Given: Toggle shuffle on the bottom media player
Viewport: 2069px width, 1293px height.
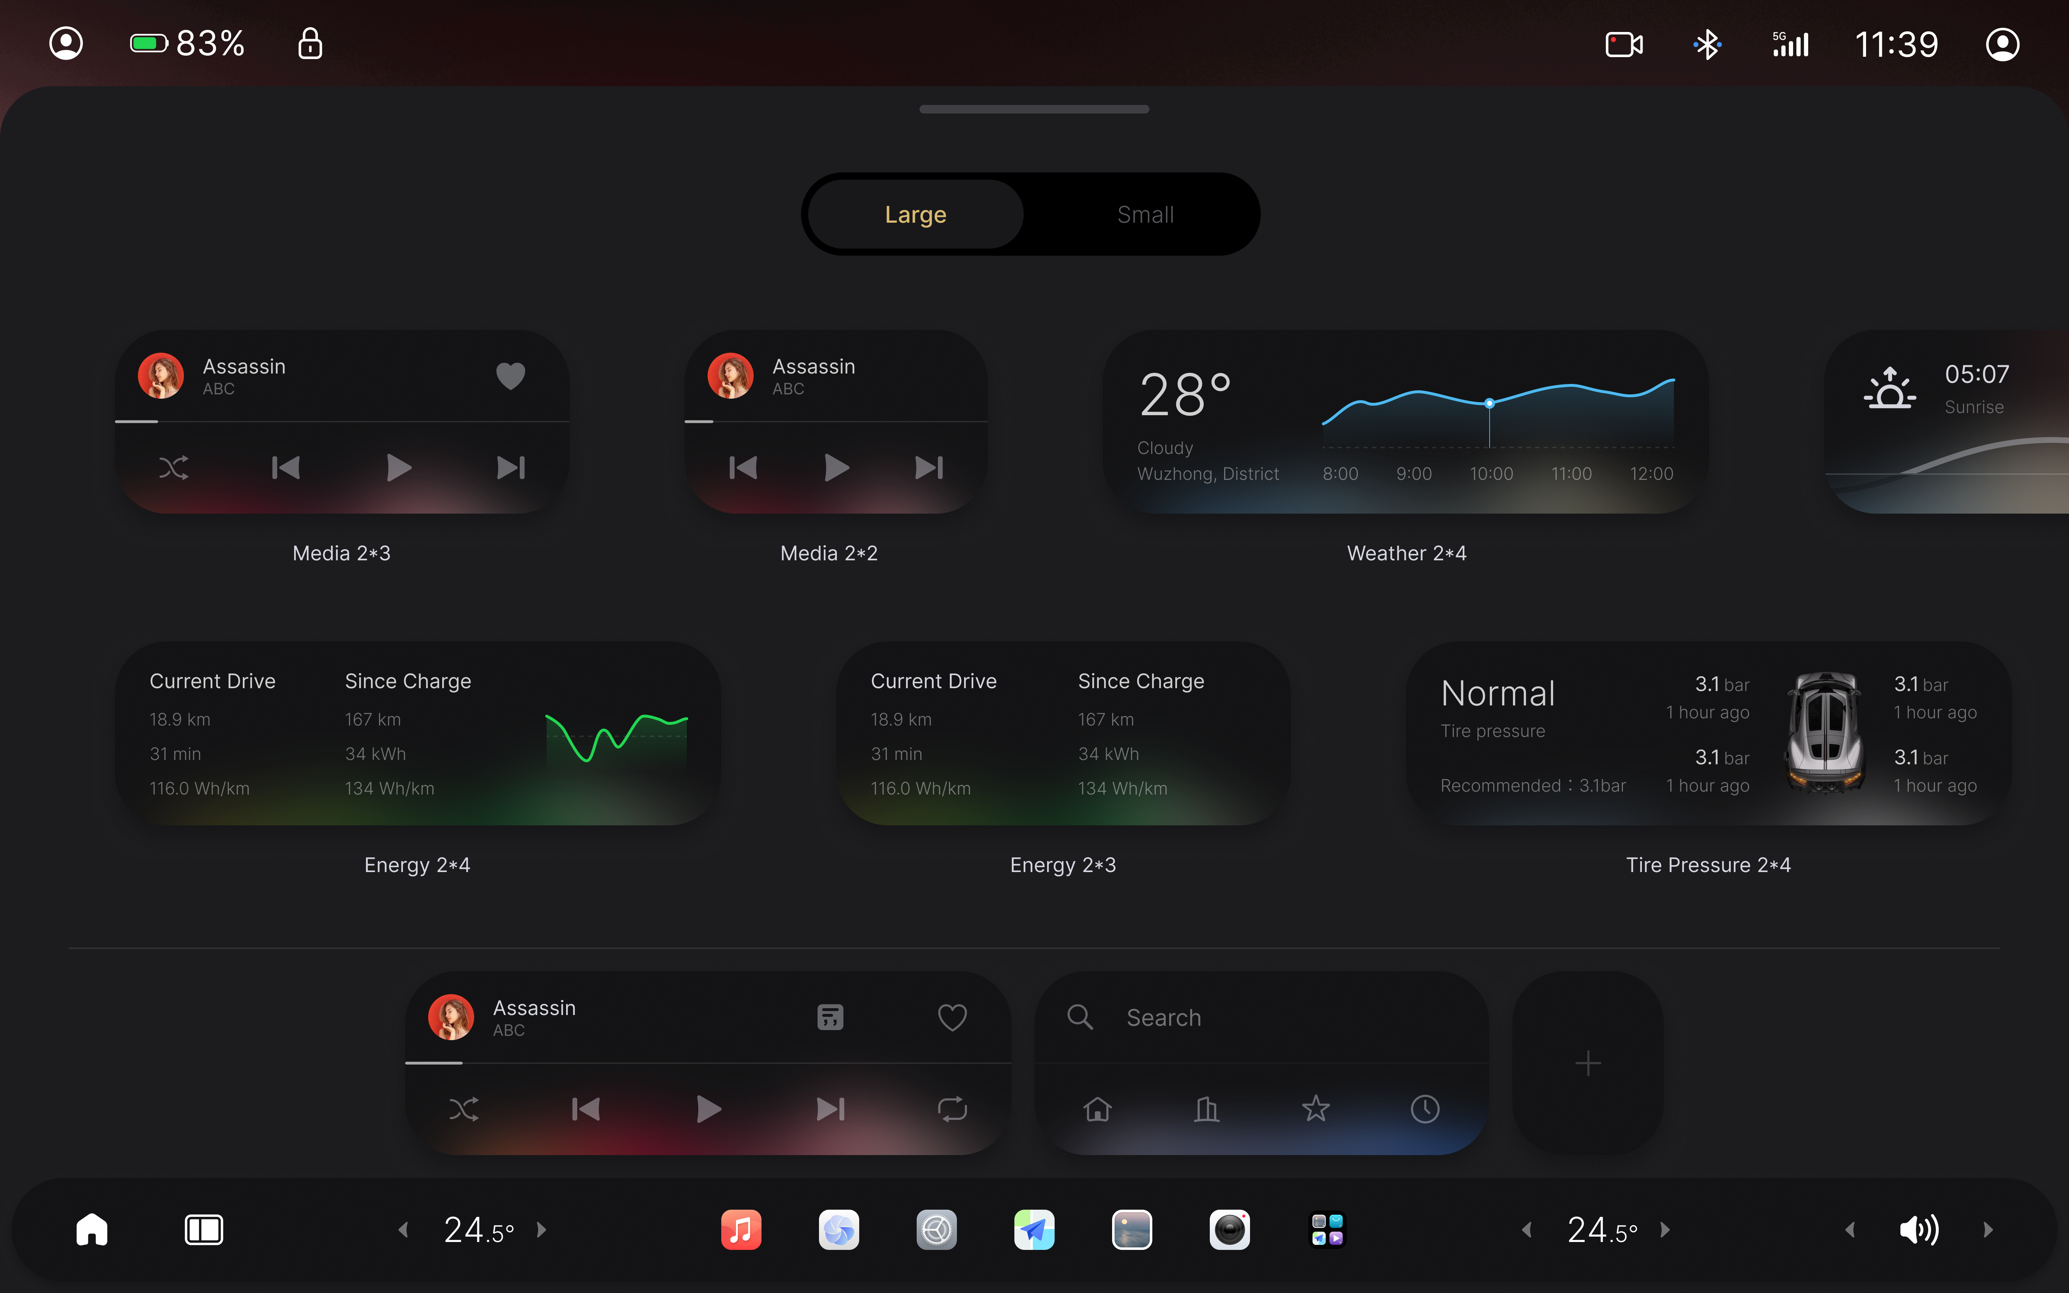Looking at the screenshot, I should click(x=464, y=1109).
